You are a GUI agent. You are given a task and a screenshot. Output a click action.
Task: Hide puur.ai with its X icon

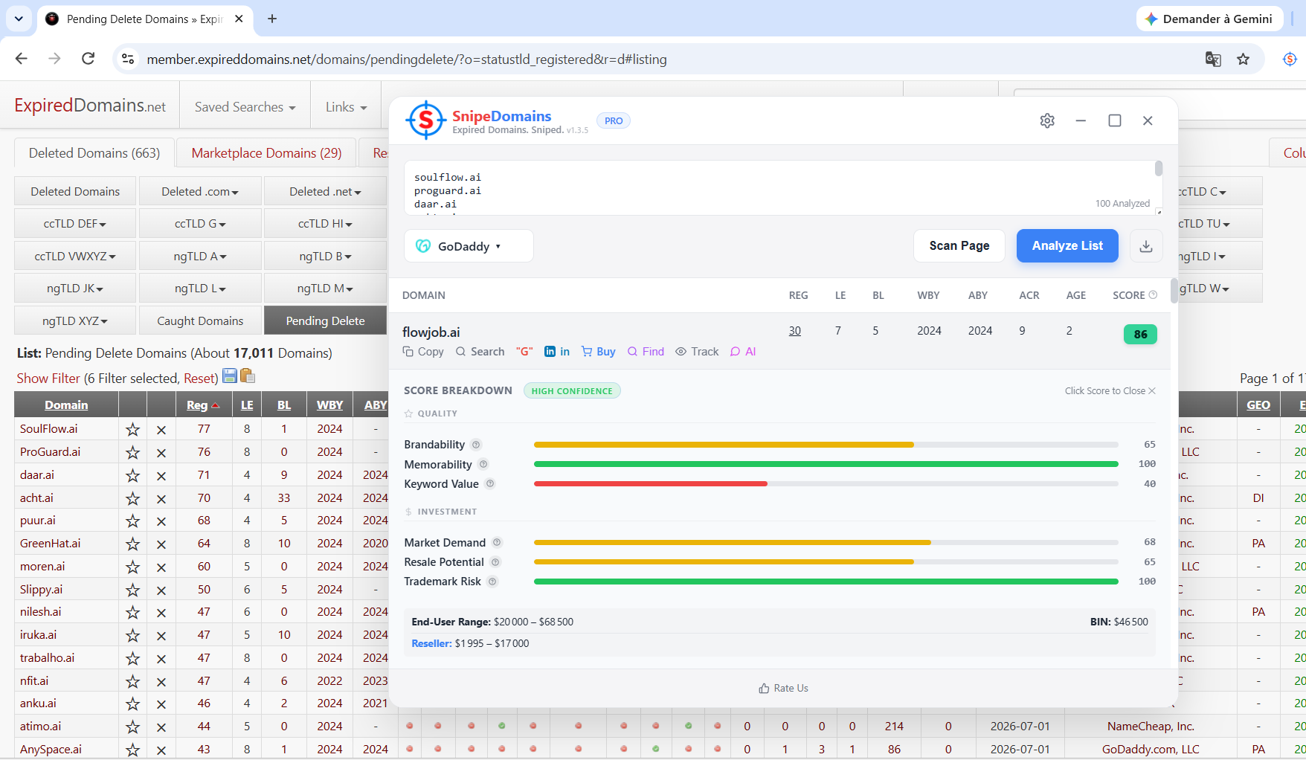pyautogui.click(x=161, y=521)
